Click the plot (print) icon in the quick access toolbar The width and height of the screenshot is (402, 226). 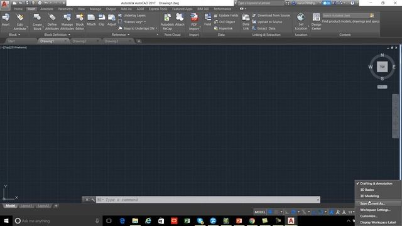click(x=40, y=3)
